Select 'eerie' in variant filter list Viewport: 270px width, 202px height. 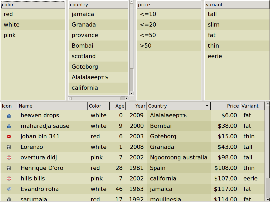point(237,56)
